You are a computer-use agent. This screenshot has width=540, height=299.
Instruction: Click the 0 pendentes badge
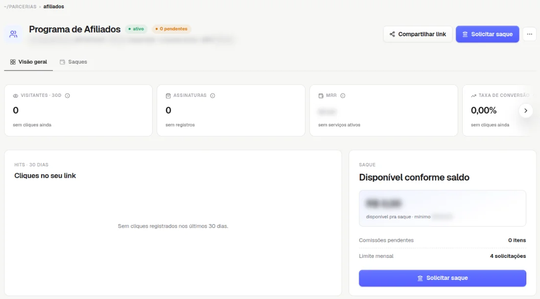[171, 29]
